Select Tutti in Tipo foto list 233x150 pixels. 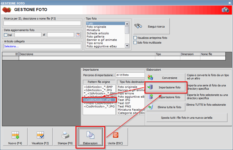coord(106,24)
